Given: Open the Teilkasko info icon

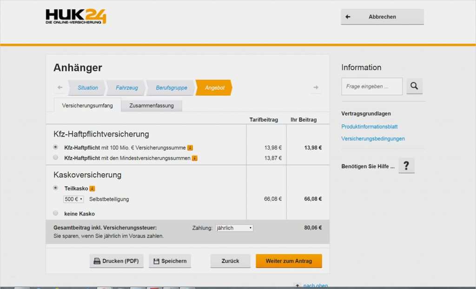Looking at the screenshot, I should [x=92, y=188].
